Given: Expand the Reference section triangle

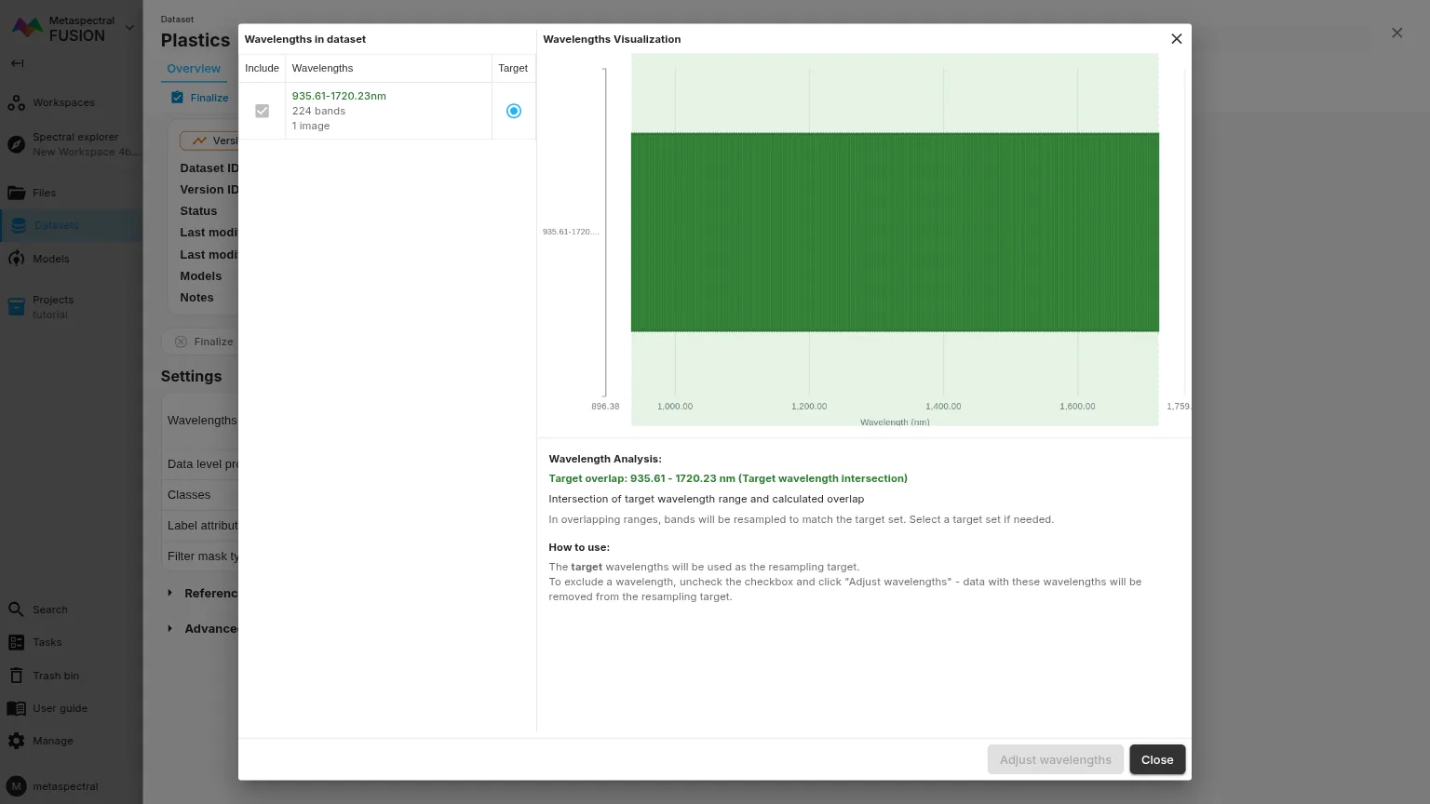Looking at the screenshot, I should coord(169,593).
